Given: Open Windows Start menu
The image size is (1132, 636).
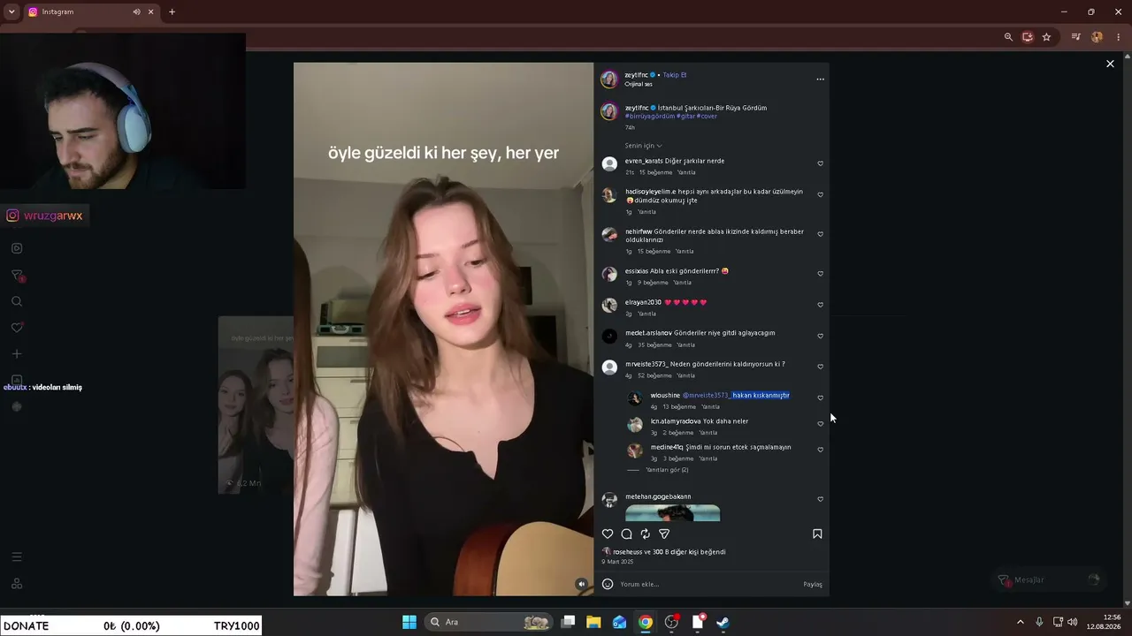Looking at the screenshot, I should (409, 622).
